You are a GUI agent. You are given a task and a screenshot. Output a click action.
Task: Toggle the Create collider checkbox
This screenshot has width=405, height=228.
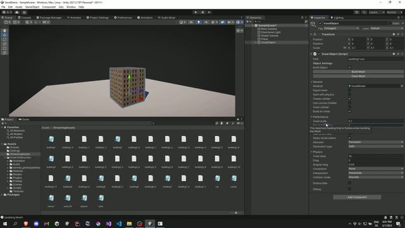pos(349,99)
